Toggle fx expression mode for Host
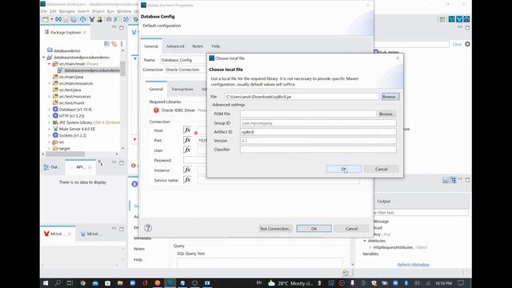The image size is (512, 288). tap(187, 130)
